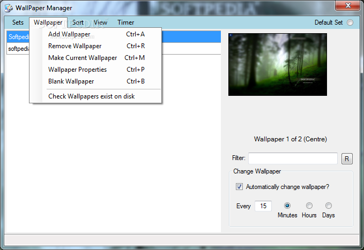Image resolution: width=364 pixels, height=250 pixels.
Task: Open Wallpaper Properties entry
Action: (96, 70)
